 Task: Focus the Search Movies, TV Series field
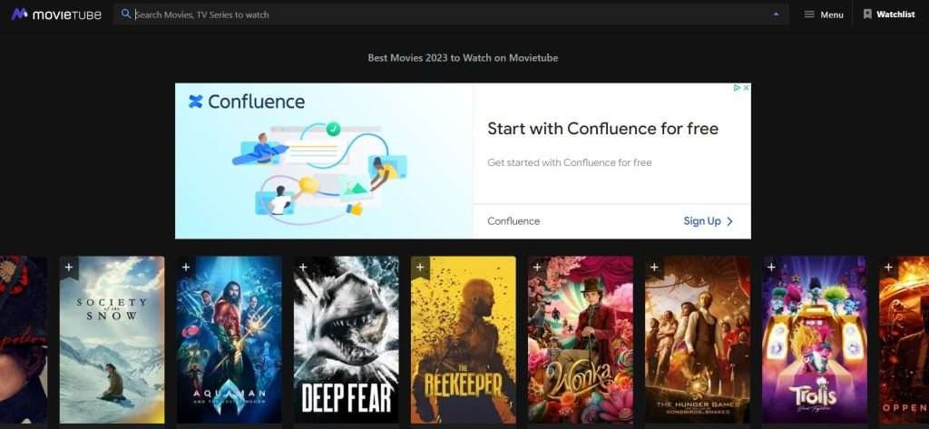[450, 15]
